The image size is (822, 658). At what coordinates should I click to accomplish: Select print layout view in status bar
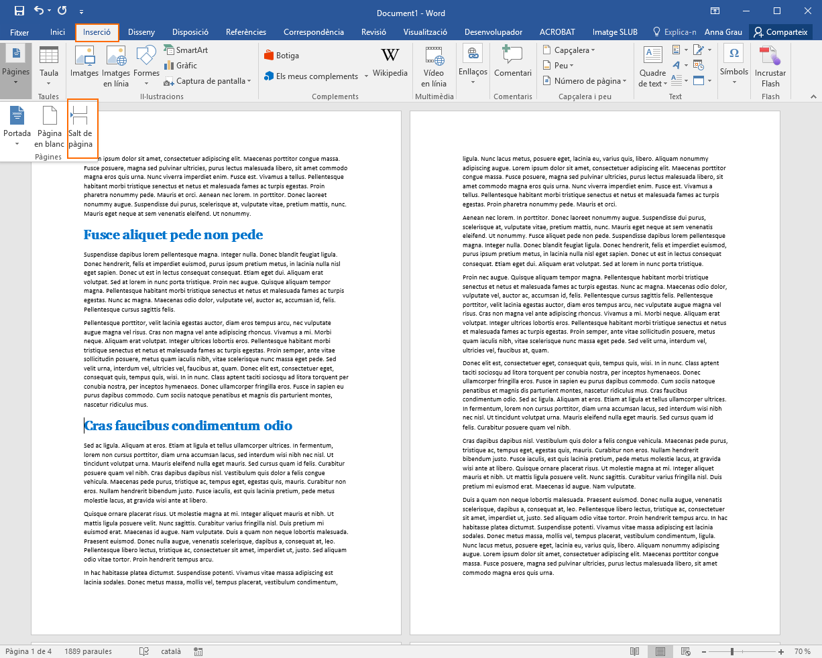click(660, 651)
